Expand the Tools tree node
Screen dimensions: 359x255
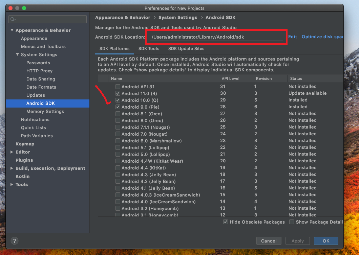[x=12, y=184]
